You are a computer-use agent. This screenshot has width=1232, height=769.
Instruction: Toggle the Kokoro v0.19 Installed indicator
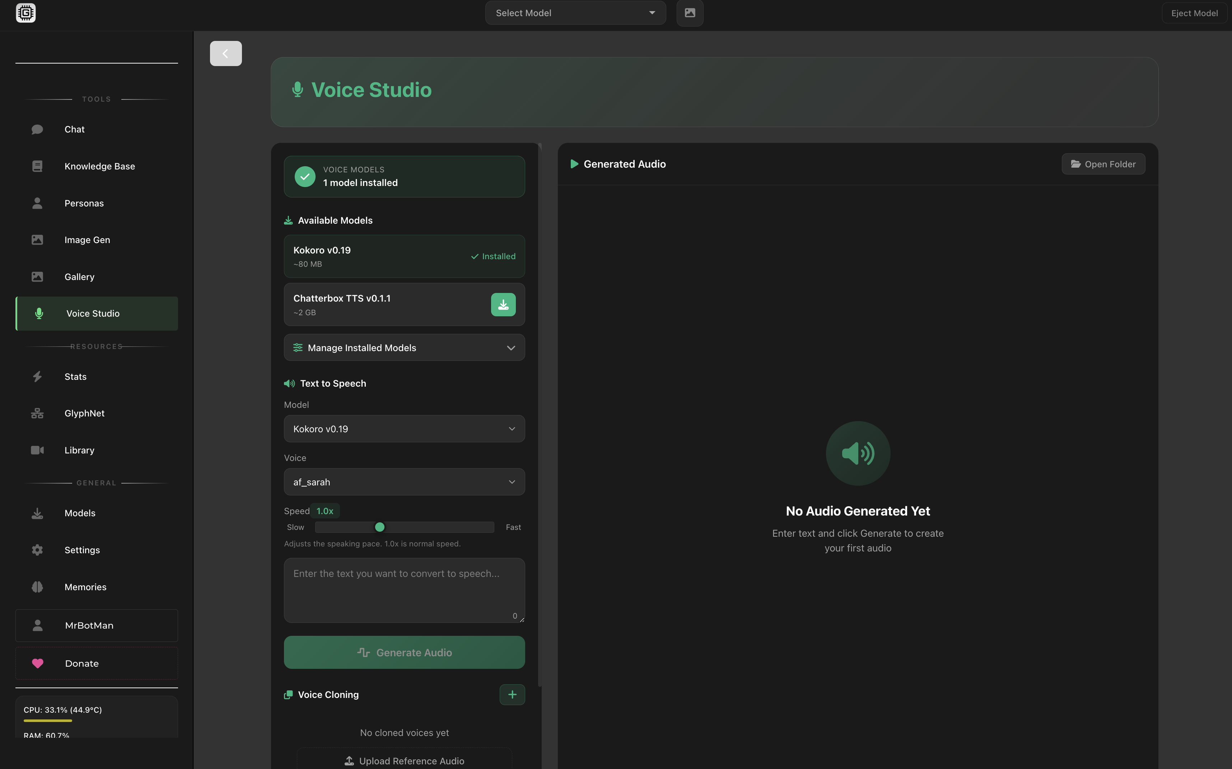493,256
